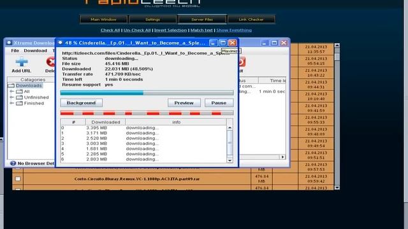
Task: Click the help icon beside No Browser Detected
Action: (13, 163)
